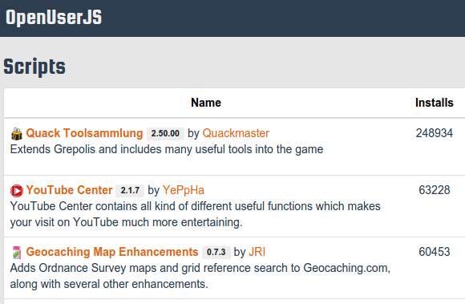The image size is (465, 304).
Task: Click the 63228 install count
Action: [x=435, y=190]
